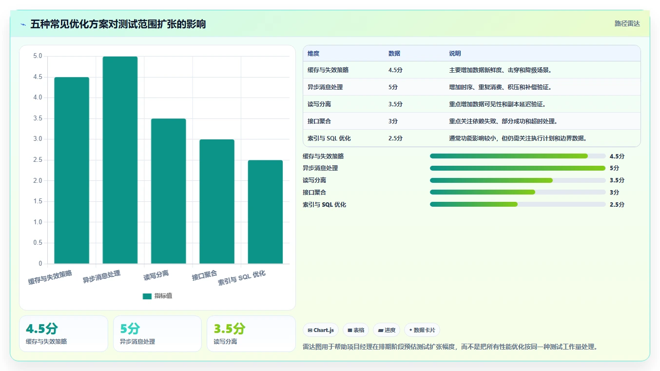This screenshot has height=371, width=660.
Task: Click the 5.0 y-axis tick label
Action: 38,56
